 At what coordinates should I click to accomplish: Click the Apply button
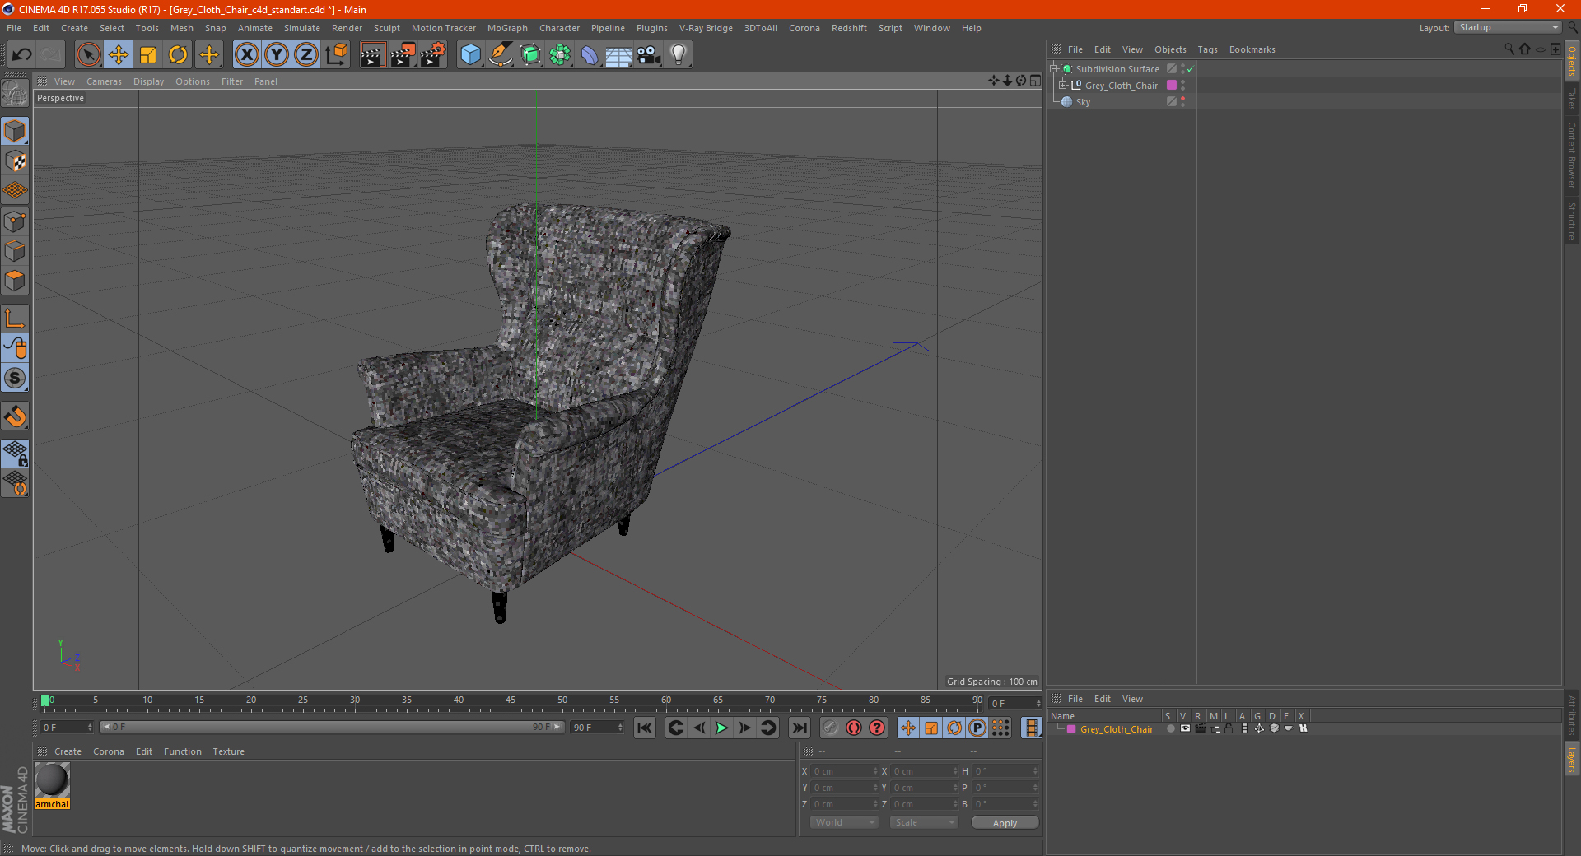tap(1005, 822)
